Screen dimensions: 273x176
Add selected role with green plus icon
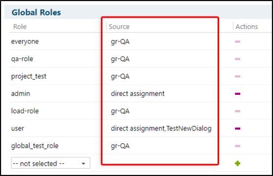(x=238, y=163)
